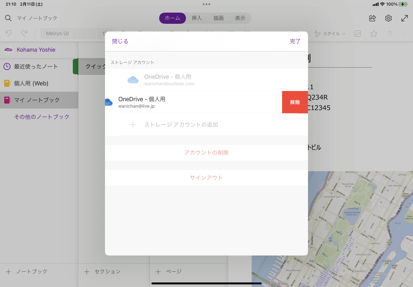Click the マイ ノートブック title next to search

click(37, 18)
